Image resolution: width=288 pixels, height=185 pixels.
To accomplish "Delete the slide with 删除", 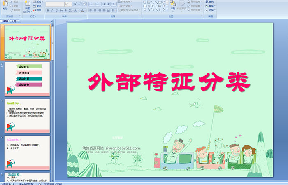I will click(37, 10).
